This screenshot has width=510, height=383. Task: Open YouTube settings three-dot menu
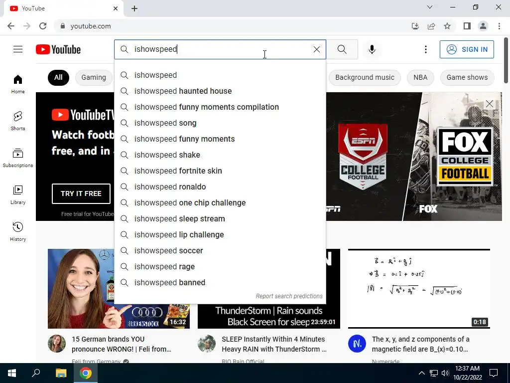pos(425,49)
